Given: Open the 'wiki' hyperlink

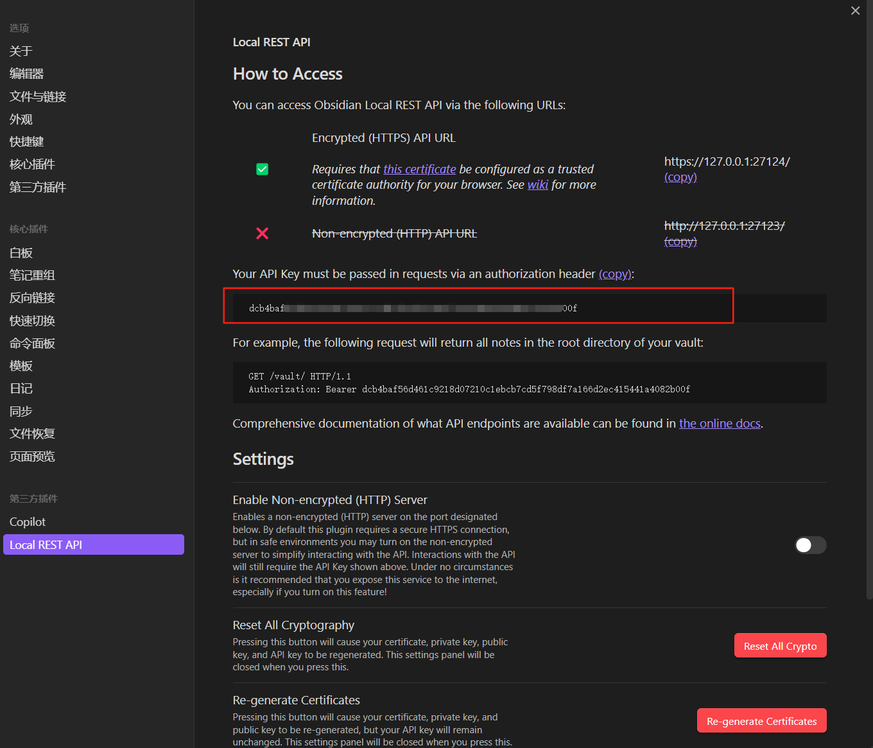Looking at the screenshot, I should click(x=537, y=184).
